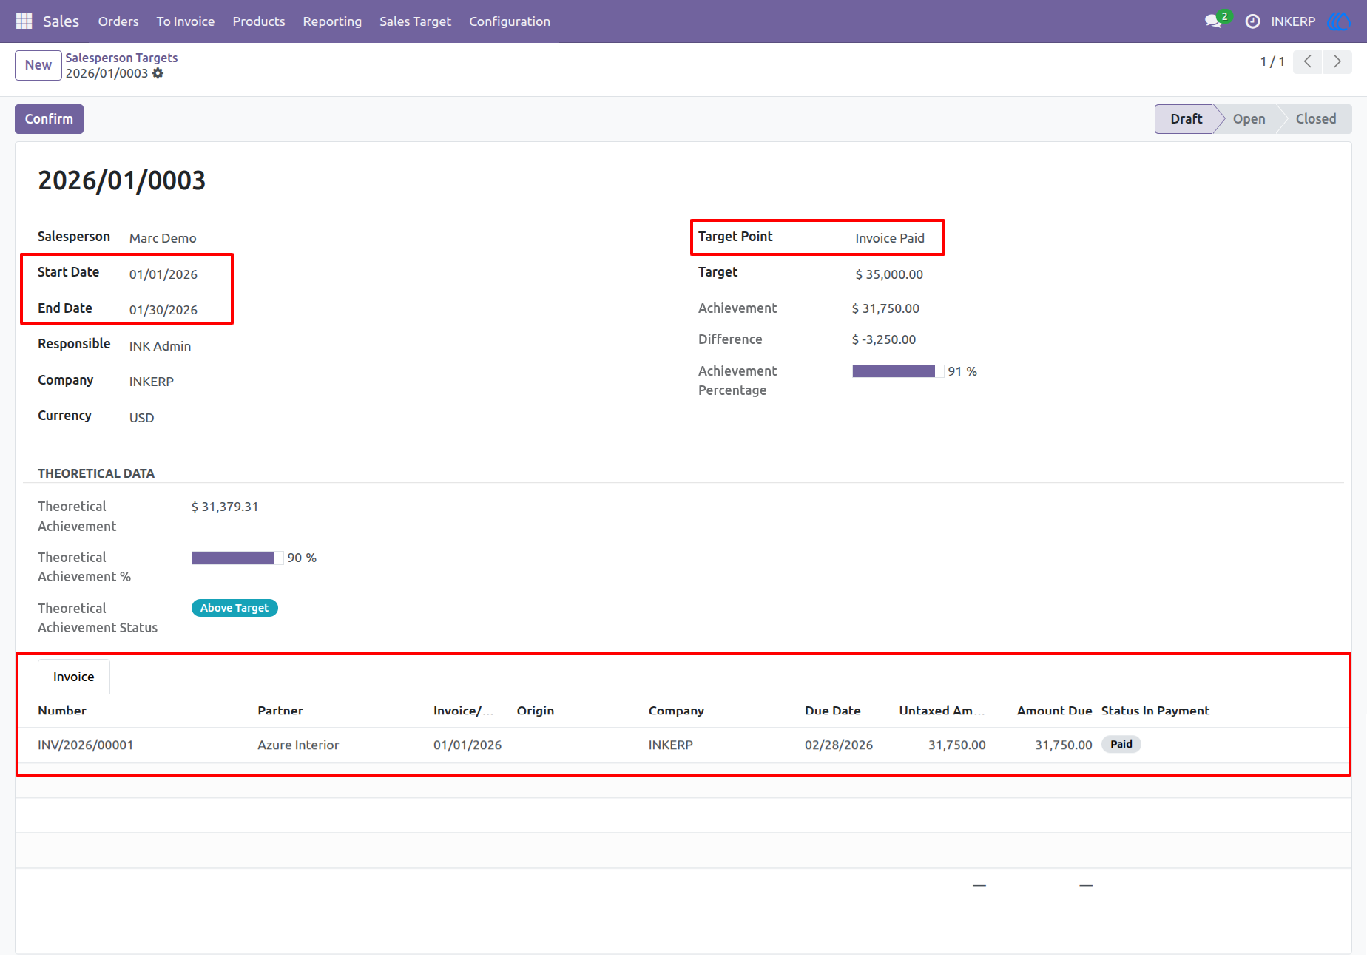Follow the Salesperson Targets breadcrumb
This screenshot has height=957, width=1367.
[x=121, y=58]
